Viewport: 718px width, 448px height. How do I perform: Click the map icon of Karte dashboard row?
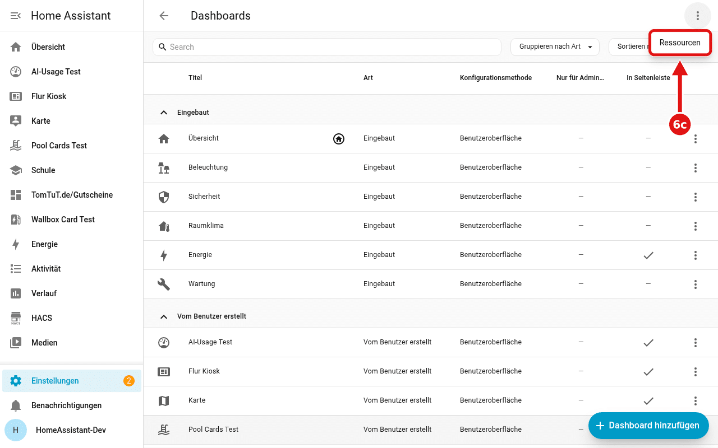[164, 401]
